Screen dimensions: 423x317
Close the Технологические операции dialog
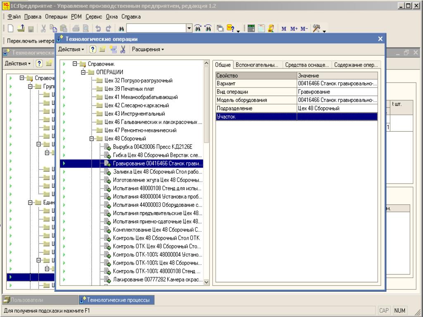[x=380, y=39]
